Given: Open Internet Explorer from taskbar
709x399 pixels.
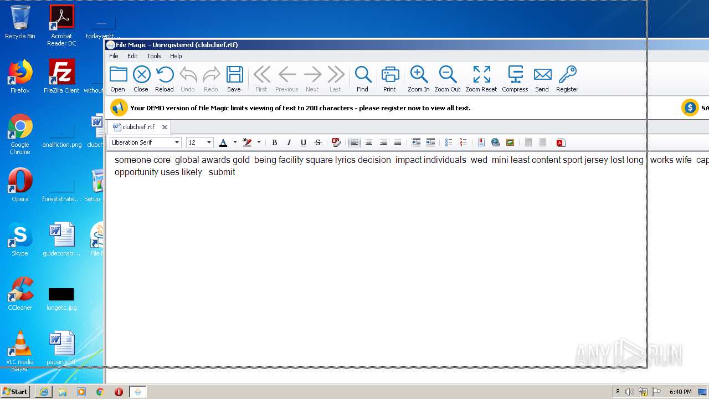Looking at the screenshot, I should pyautogui.click(x=44, y=392).
